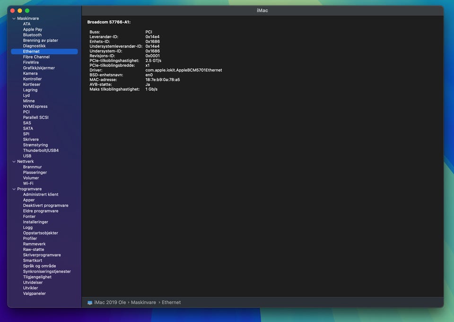Select Volumer in the sidebar
This screenshot has width=454, height=322.
click(x=31, y=178)
